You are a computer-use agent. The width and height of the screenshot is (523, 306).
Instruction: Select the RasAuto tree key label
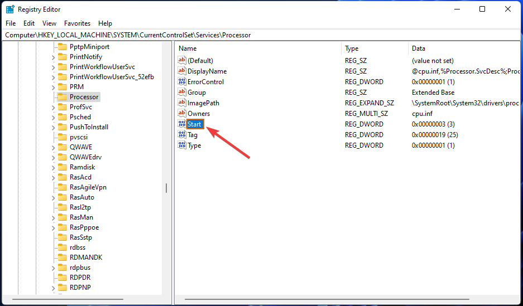click(82, 197)
